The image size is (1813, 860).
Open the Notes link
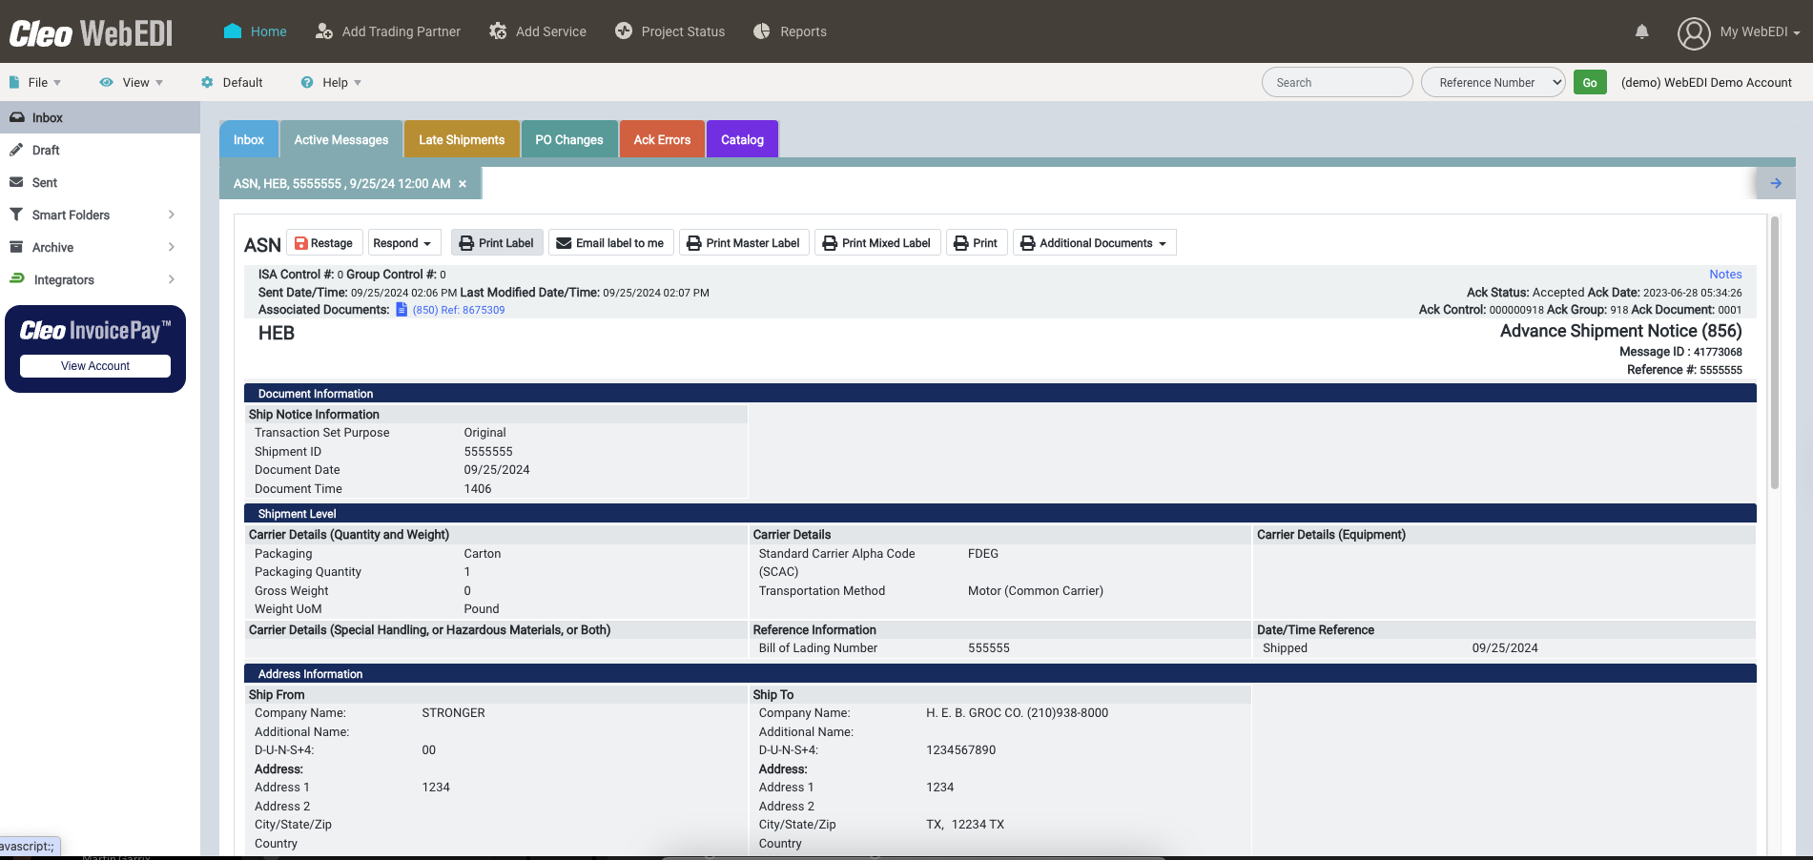point(1725,275)
